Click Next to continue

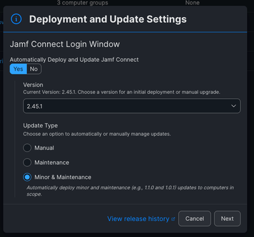coord(227,219)
